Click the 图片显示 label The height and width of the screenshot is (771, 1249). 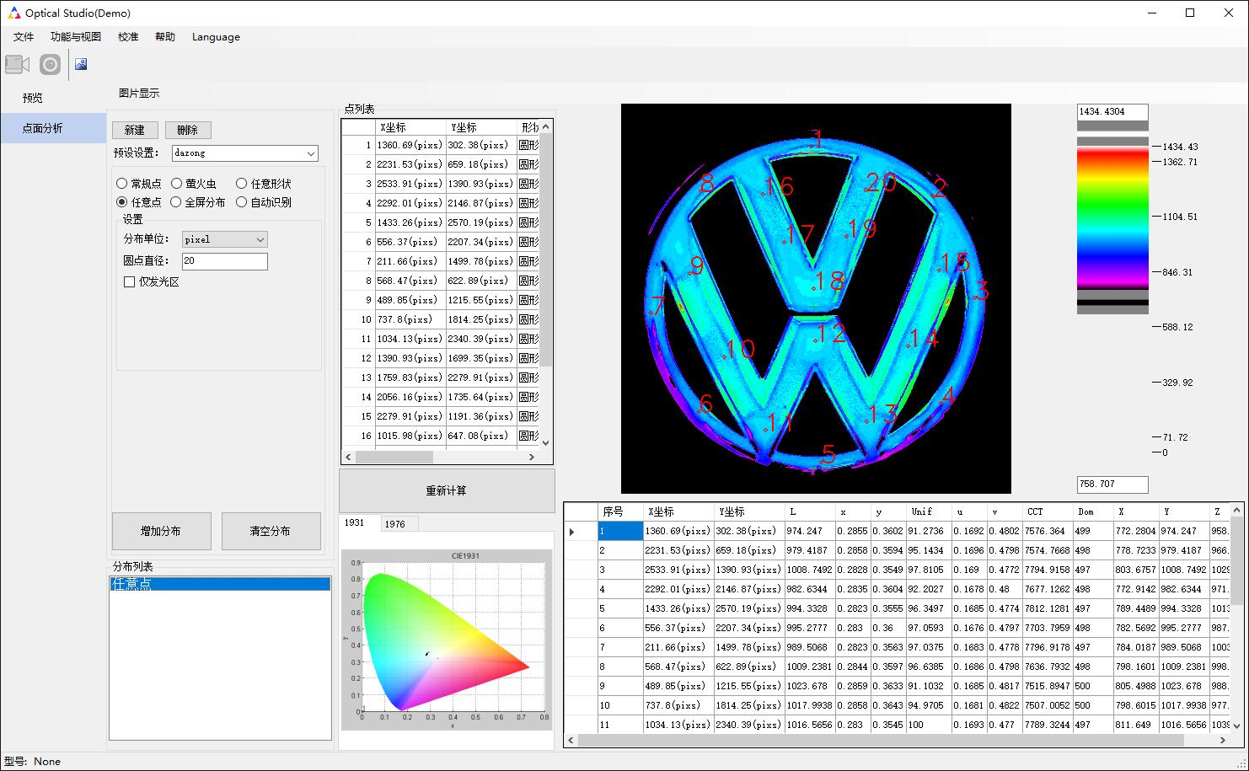pos(139,94)
